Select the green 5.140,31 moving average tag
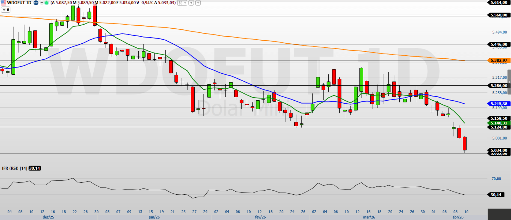The image size is (511, 220). point(499,123)
